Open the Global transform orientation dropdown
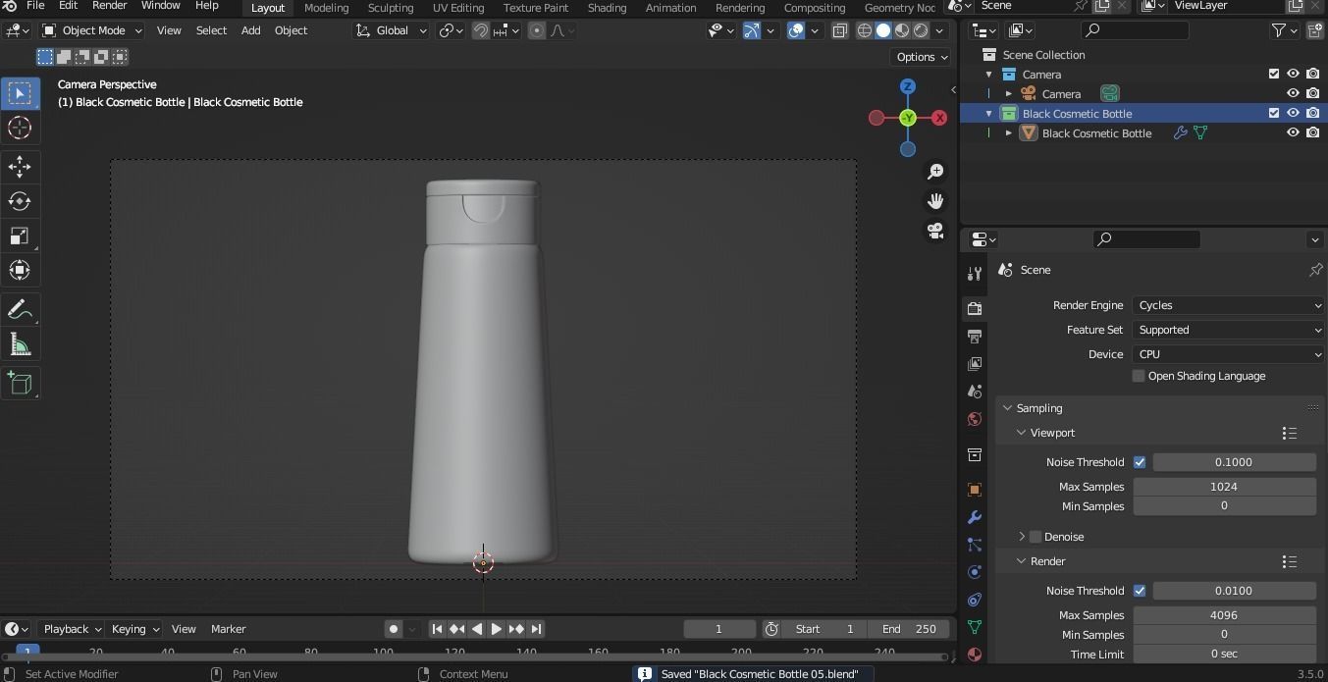Screen dimensions: 1328x682 (x=392, y=30)
